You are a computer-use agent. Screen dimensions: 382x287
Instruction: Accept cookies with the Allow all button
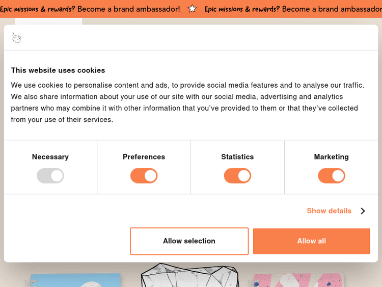point(311,241)
